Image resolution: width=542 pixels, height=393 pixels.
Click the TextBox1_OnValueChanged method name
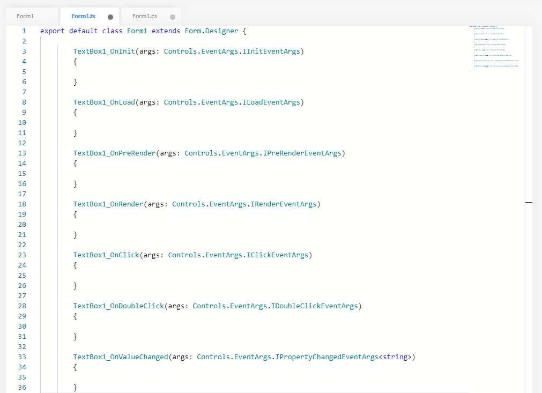121,357
